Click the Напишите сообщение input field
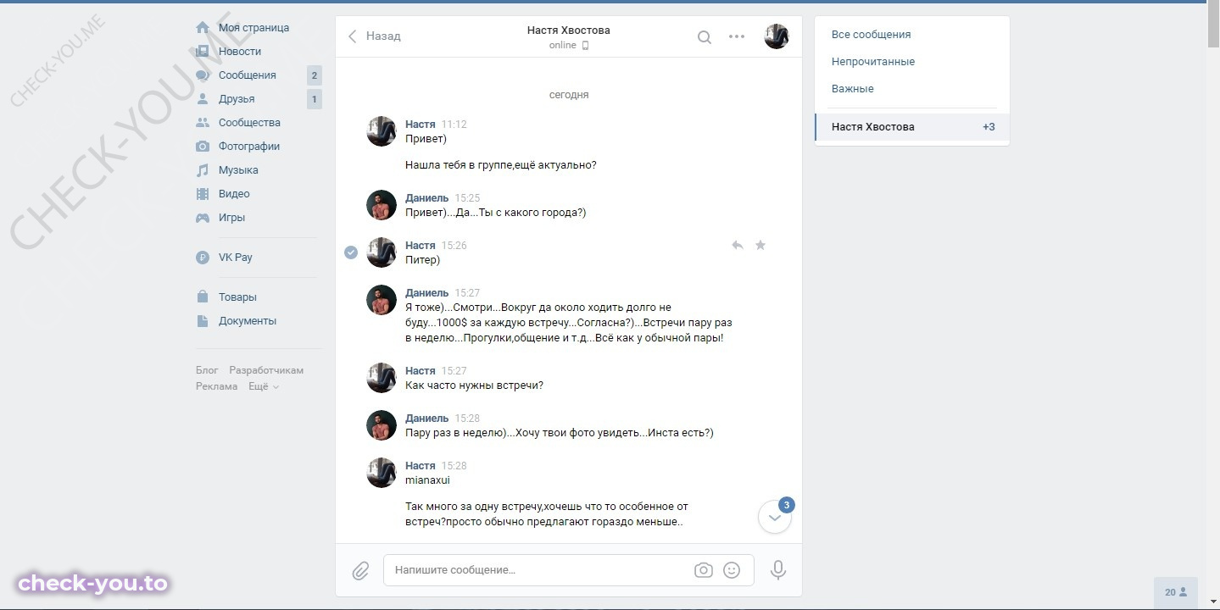 pyautogui.click(x=569, y=570)
